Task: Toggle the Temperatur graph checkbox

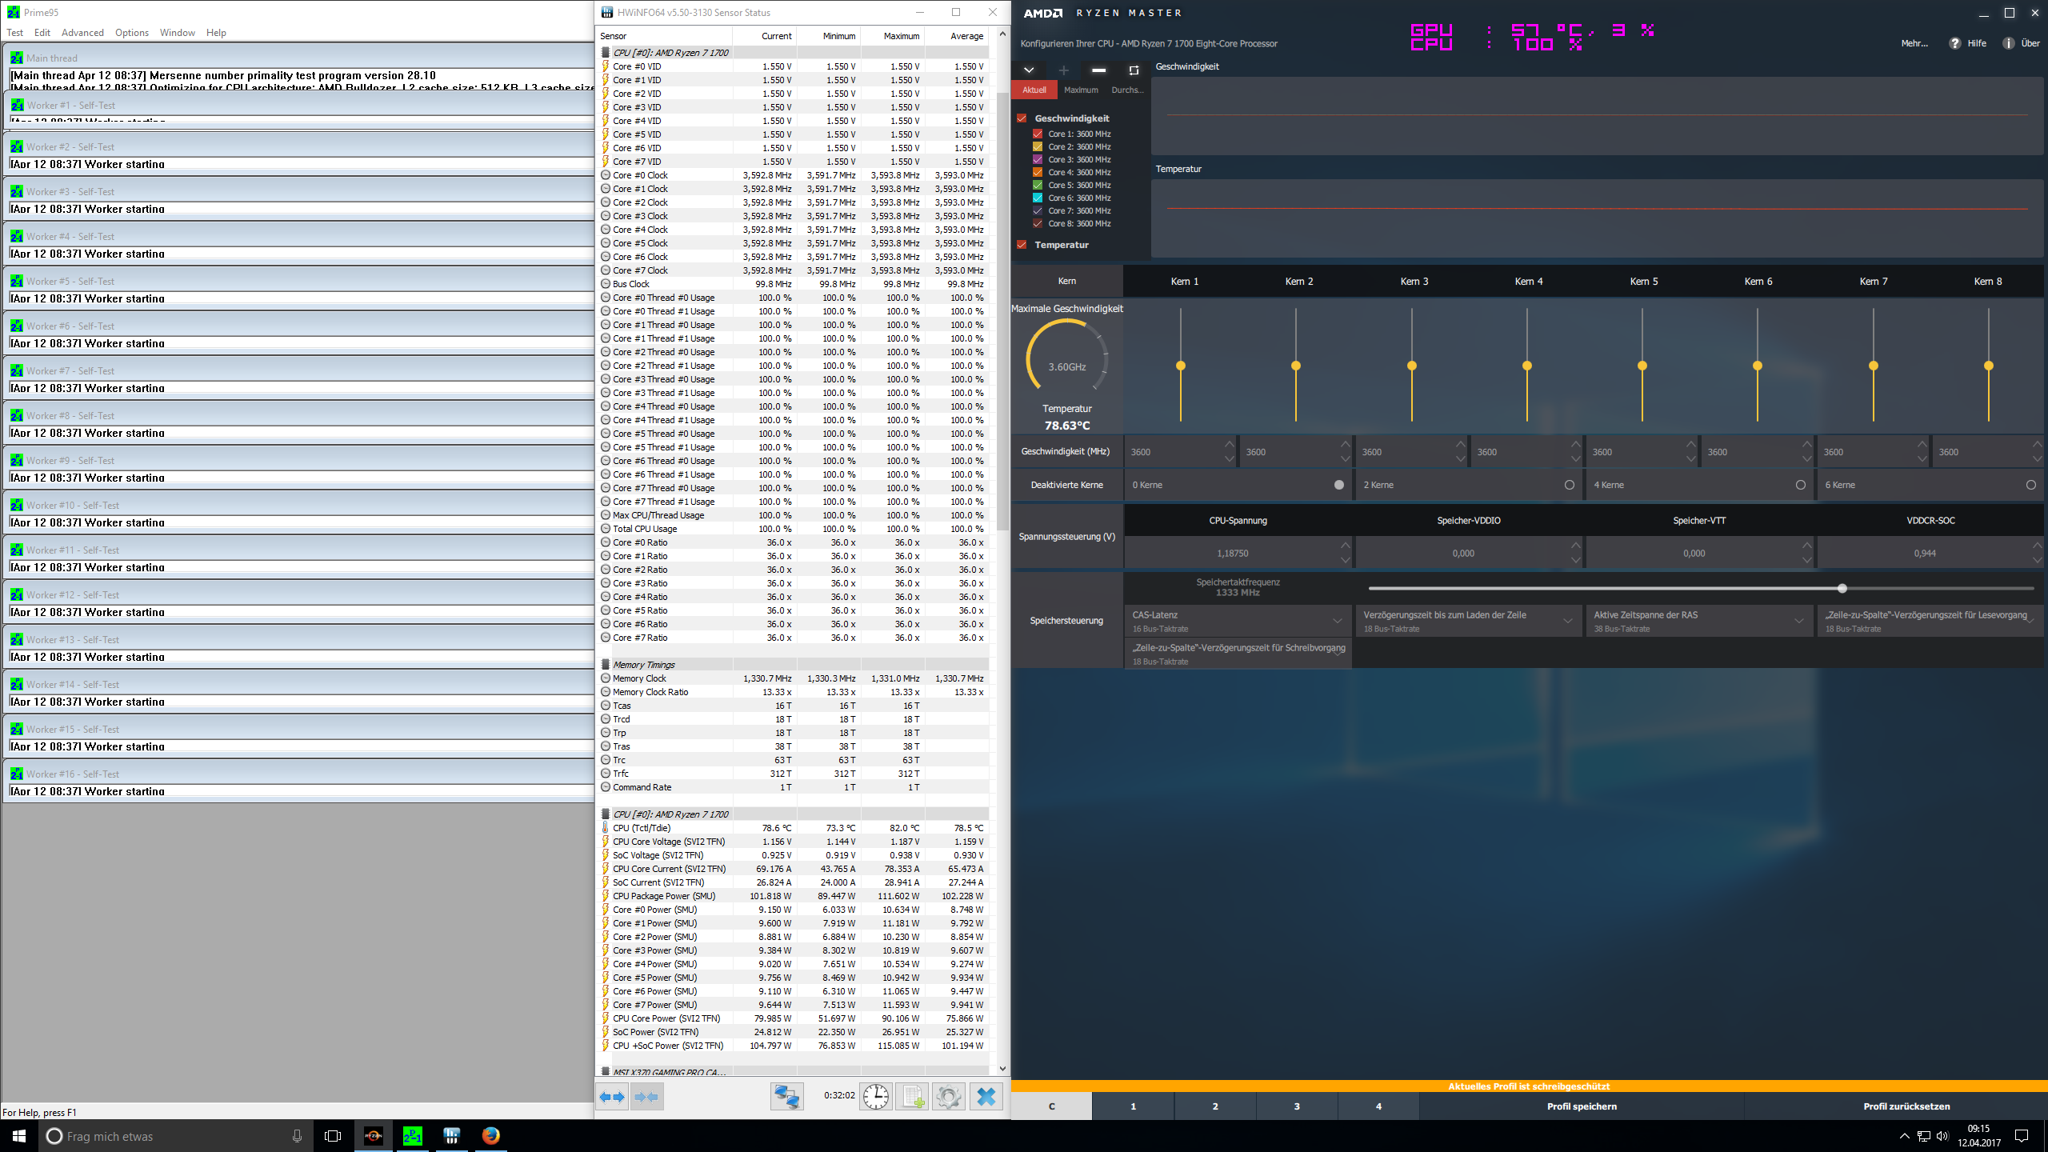Action: pos(1022,245)
